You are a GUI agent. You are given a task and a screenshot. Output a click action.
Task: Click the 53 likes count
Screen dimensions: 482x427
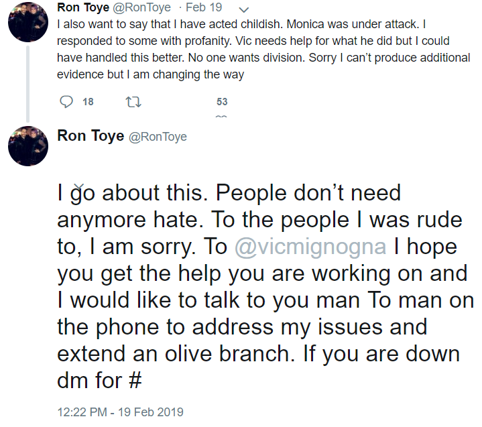[222, 102]
